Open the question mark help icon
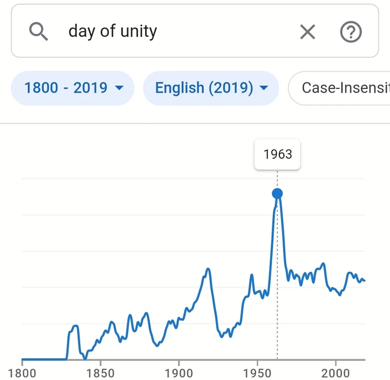Viewport: 390px width, 380px height. point(351,32)
